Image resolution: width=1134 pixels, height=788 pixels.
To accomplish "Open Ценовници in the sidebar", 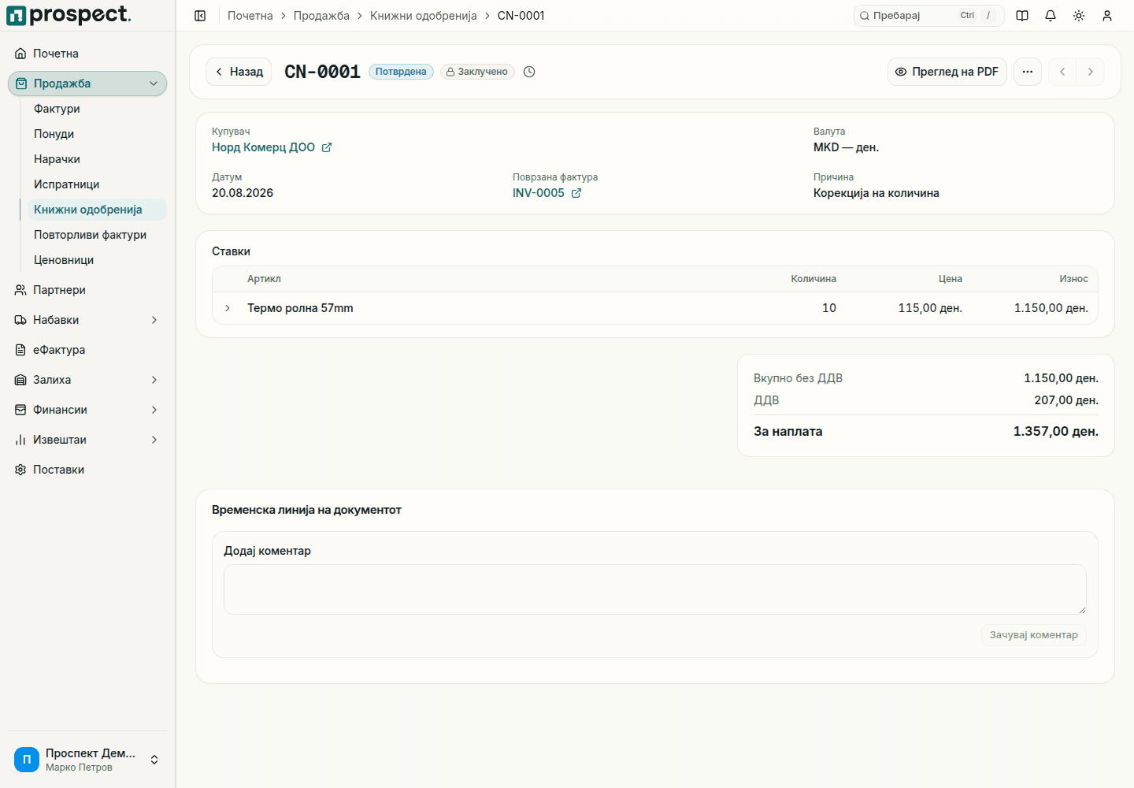I will pos(97,260).
